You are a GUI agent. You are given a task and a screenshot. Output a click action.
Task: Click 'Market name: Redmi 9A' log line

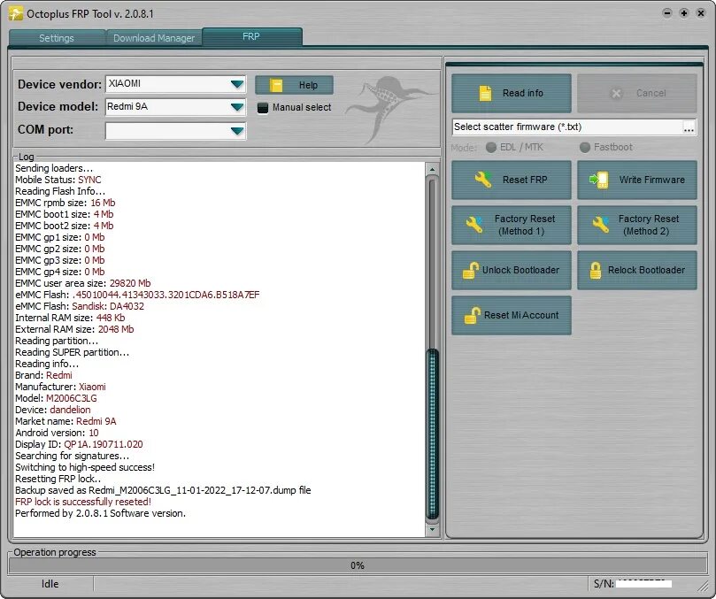(x=65, y=421)
